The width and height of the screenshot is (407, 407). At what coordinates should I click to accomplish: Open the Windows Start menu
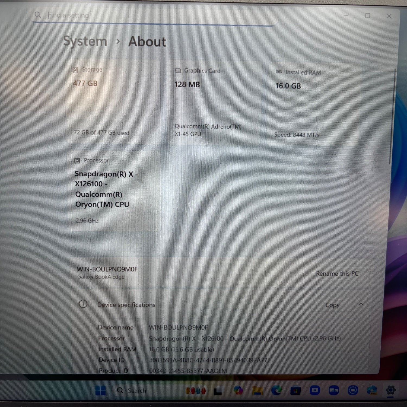pyautogui.click(x=100, y=391)
